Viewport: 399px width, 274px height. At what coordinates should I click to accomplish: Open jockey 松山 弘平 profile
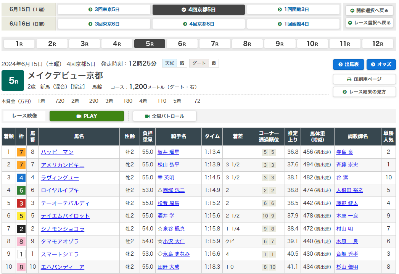coord(168,165)
